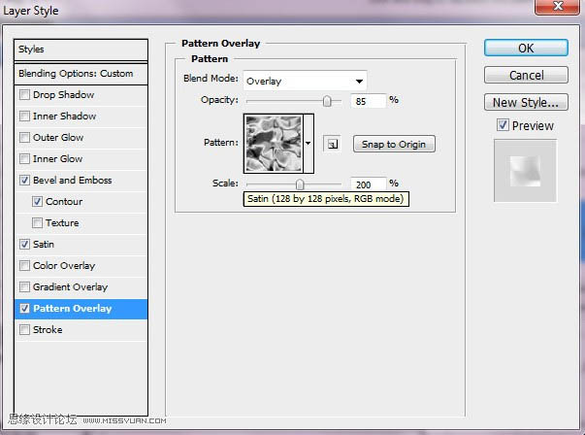Click the Opacity slider handle
The width and height of the screenshot is (585, 435).
(x=327, y=101)
